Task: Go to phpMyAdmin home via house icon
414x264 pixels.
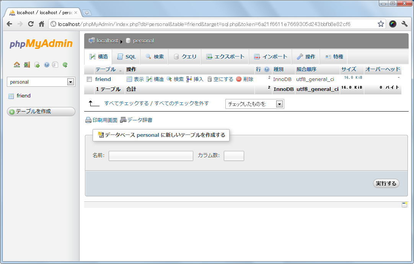Action: coord(17,65)
